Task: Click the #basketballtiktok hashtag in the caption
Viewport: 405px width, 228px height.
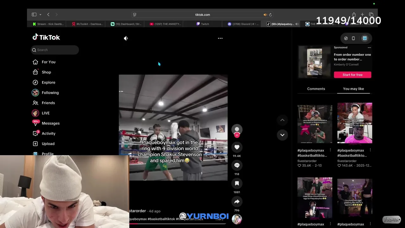Action: [161, 219]
